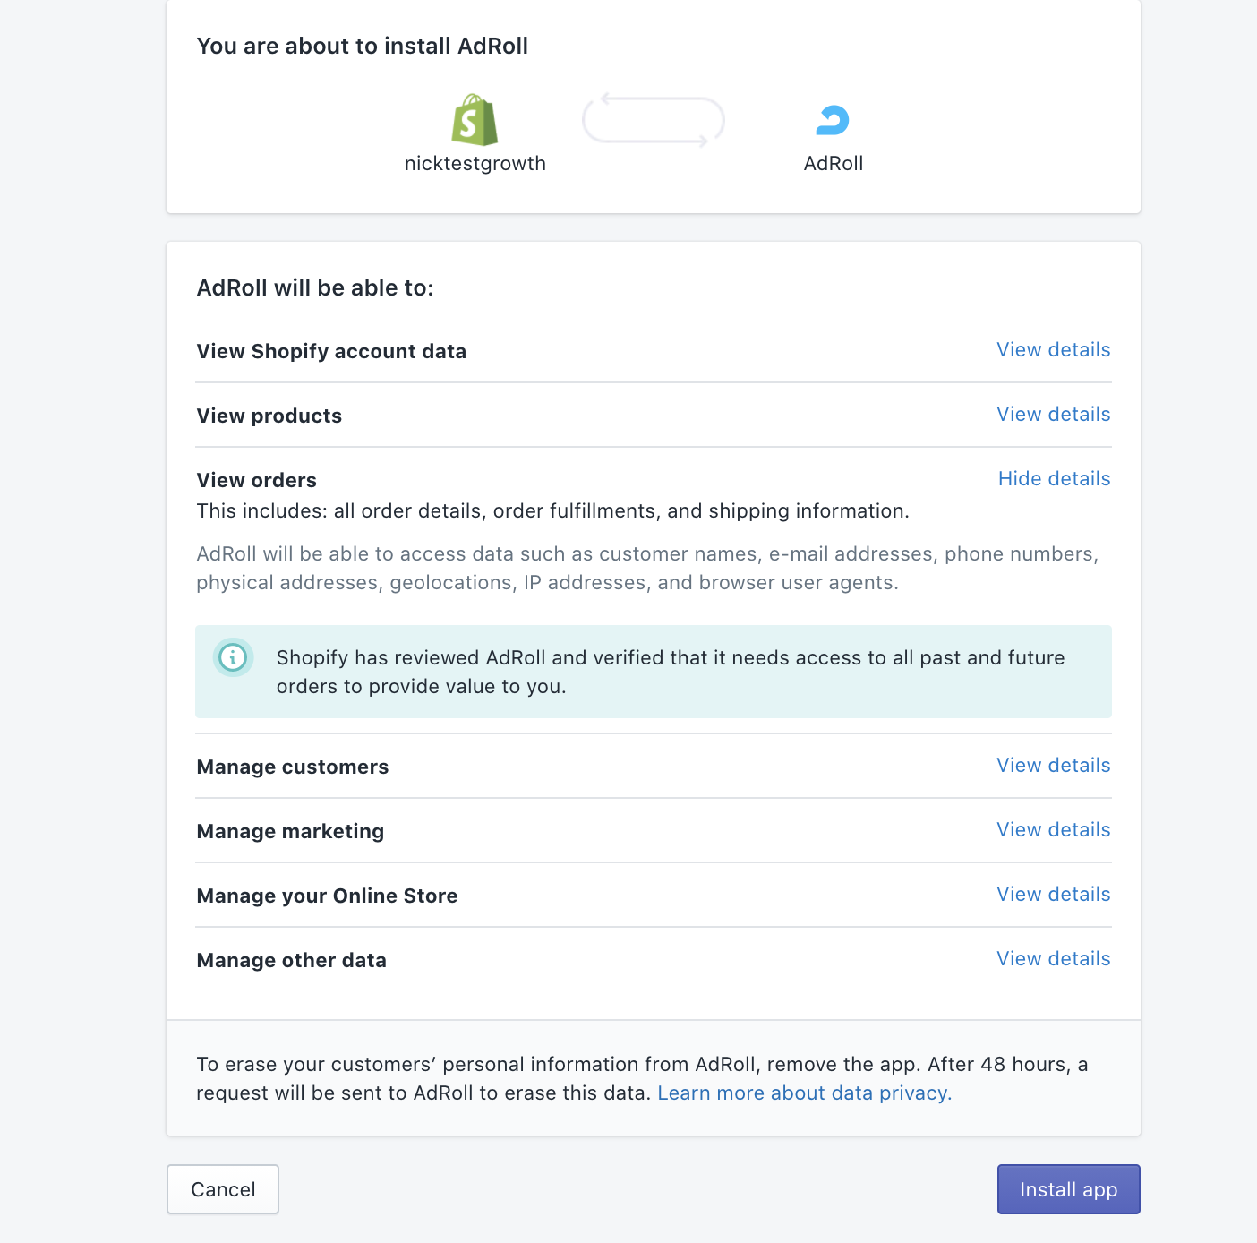Click the nicktestgrowth store name

(475, 164)
